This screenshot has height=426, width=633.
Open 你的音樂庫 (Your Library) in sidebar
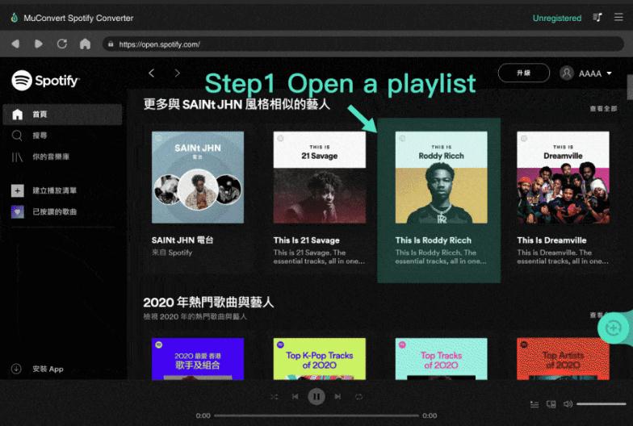[x=48, y=157]
